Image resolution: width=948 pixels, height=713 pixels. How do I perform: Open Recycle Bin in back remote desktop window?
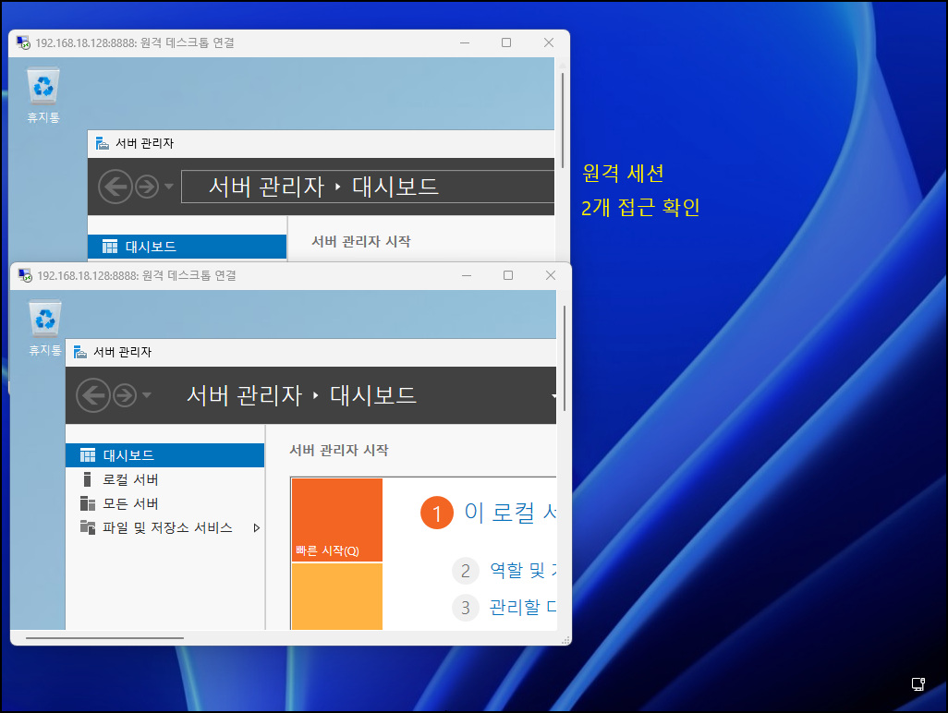[x=43, y=95]
